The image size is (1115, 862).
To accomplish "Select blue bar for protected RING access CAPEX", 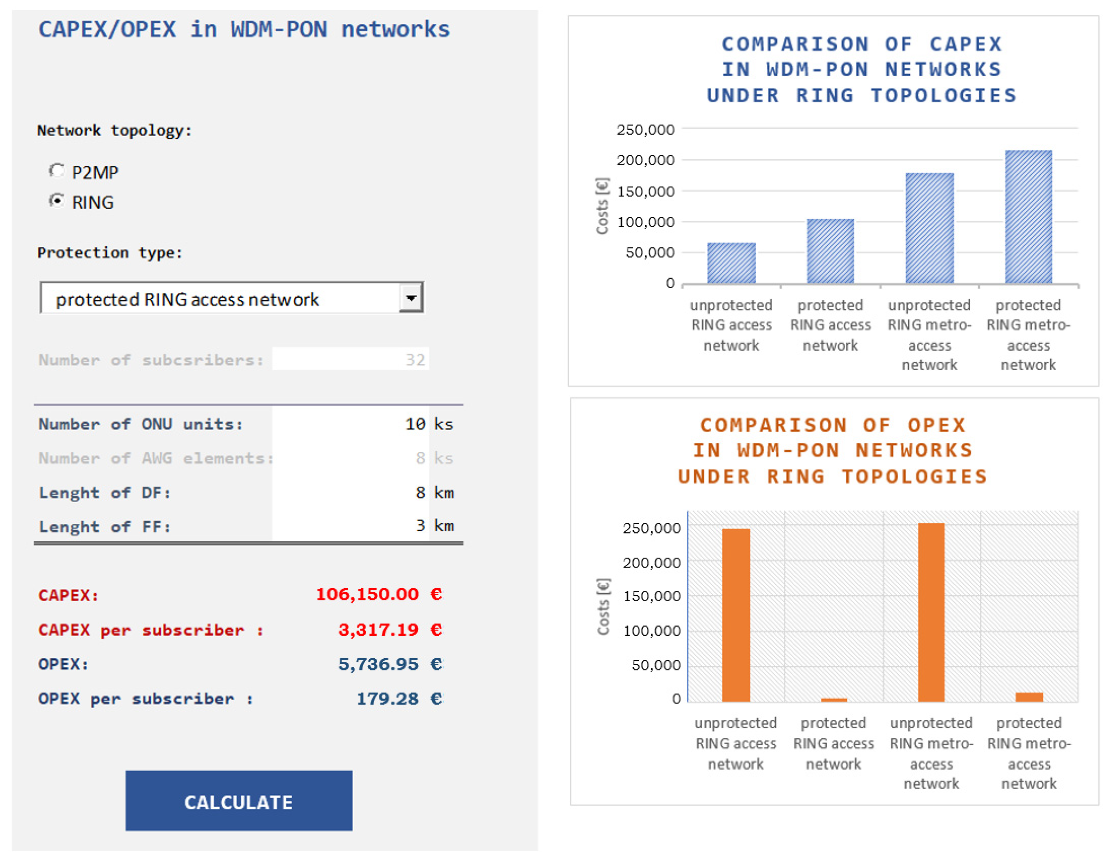I will coord(830,252).
